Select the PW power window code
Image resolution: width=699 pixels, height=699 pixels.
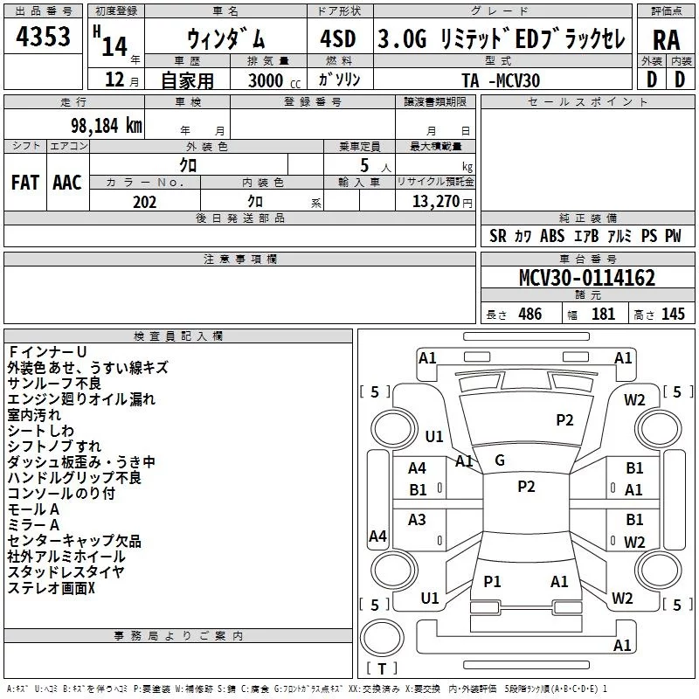click(x=673, y=236)
